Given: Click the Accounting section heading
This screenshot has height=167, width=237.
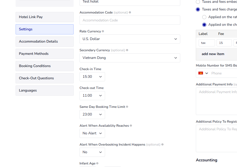Looking at the screenshot, I should tap(207, 160).
